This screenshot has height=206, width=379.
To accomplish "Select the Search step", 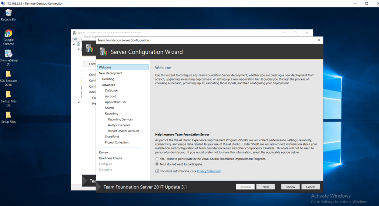I will (109, 108).
